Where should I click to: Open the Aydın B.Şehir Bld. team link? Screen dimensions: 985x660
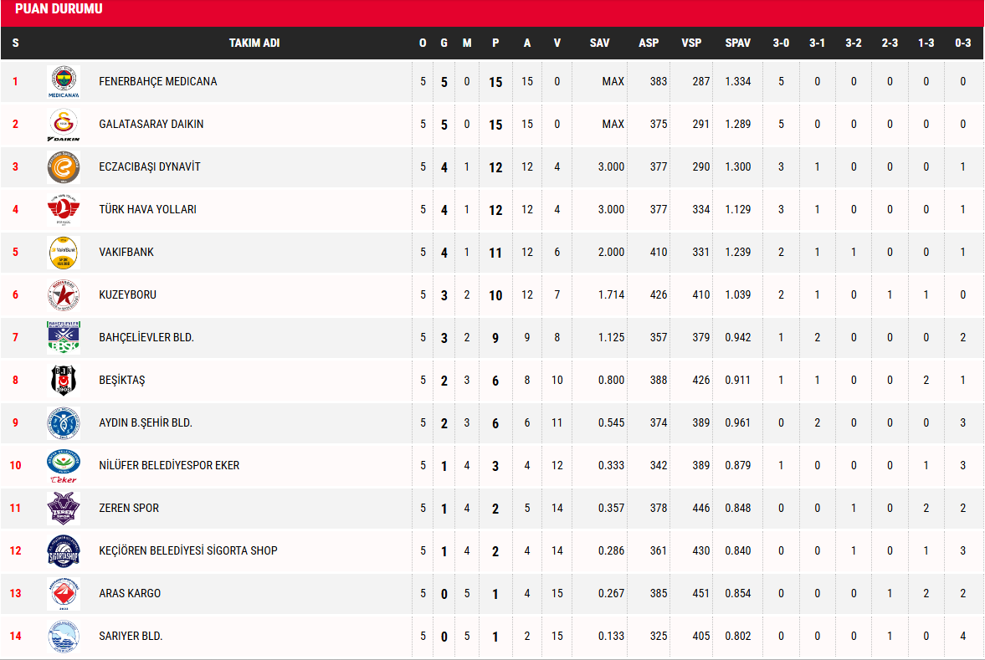[146, 423]
